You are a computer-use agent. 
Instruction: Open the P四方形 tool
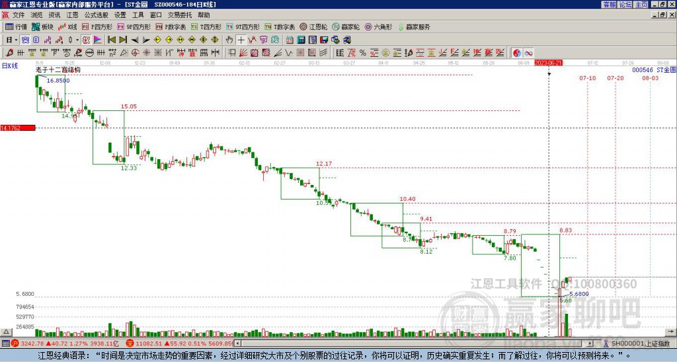click(x=97, y=26)
